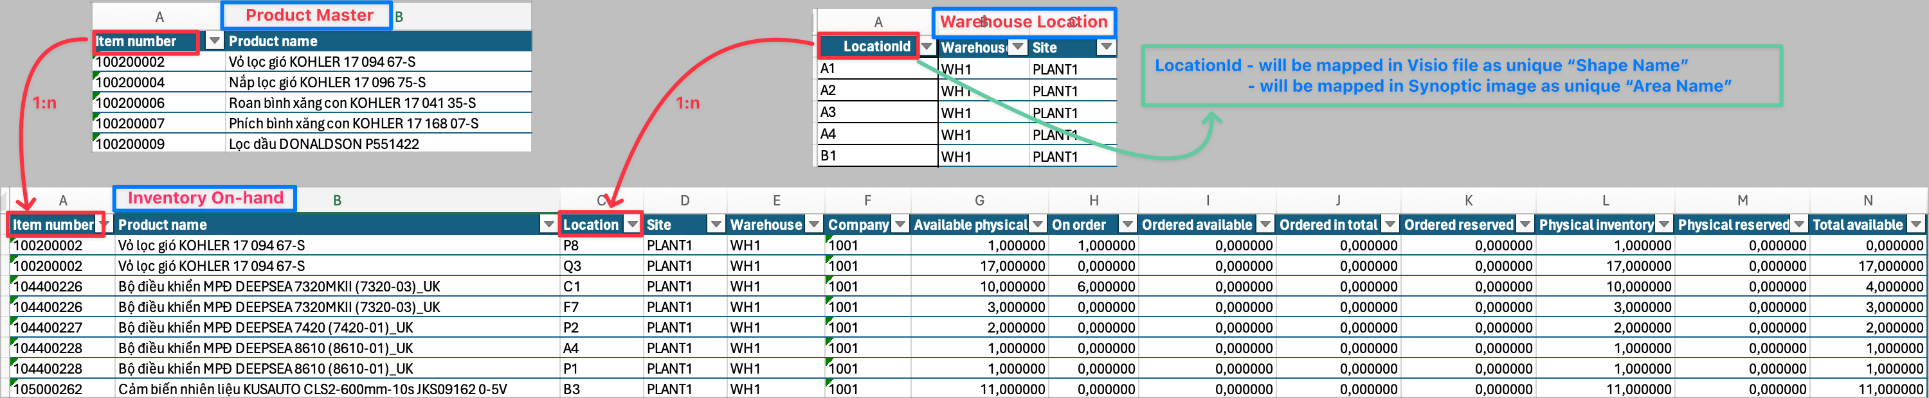Open Ordered in total filter dropdown
This screenshot has height=398, width=1929.
[1390, 225]
